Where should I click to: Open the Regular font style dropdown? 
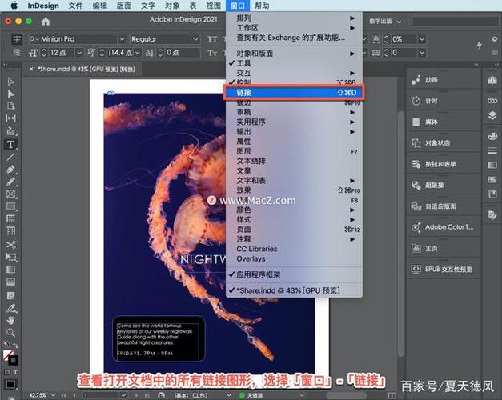(x=163, y=38)
